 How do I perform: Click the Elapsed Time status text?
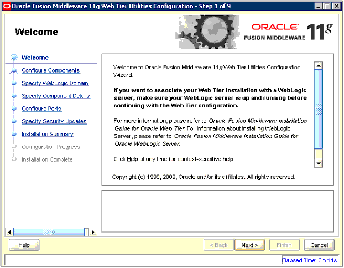(x=309, y=261)
